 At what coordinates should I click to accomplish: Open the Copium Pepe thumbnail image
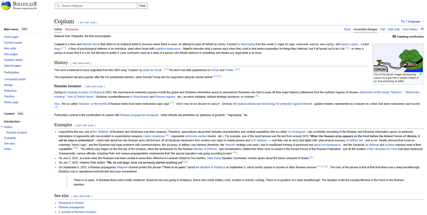(398, 58)
